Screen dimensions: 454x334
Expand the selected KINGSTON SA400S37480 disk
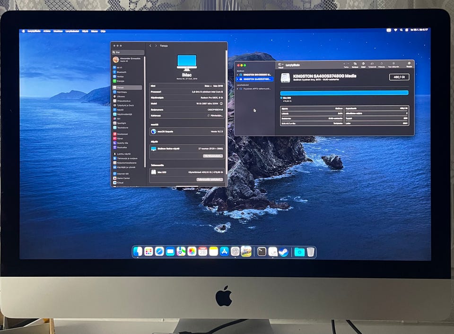pos(237,79)
